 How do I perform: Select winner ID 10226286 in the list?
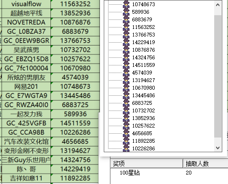point(144,148)
